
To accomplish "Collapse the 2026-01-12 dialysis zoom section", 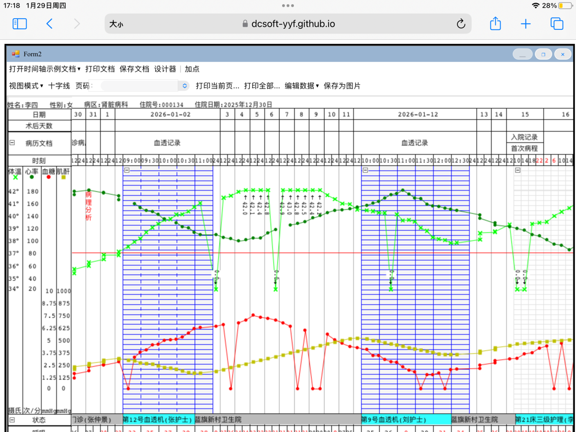I will point(365,170).
